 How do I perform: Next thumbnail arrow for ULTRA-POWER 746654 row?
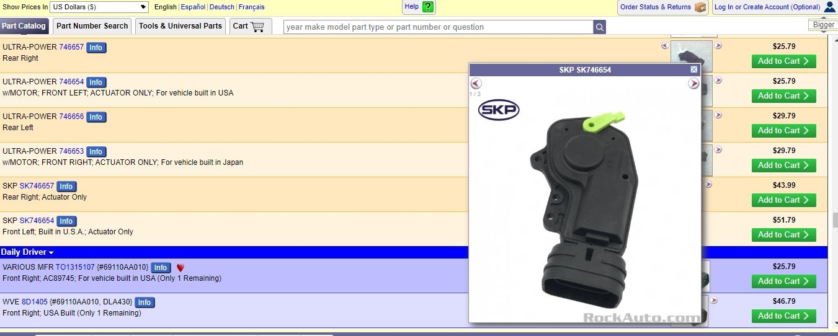(718, 80)
